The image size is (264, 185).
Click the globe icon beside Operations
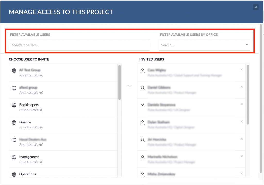[x=14, y=175]
